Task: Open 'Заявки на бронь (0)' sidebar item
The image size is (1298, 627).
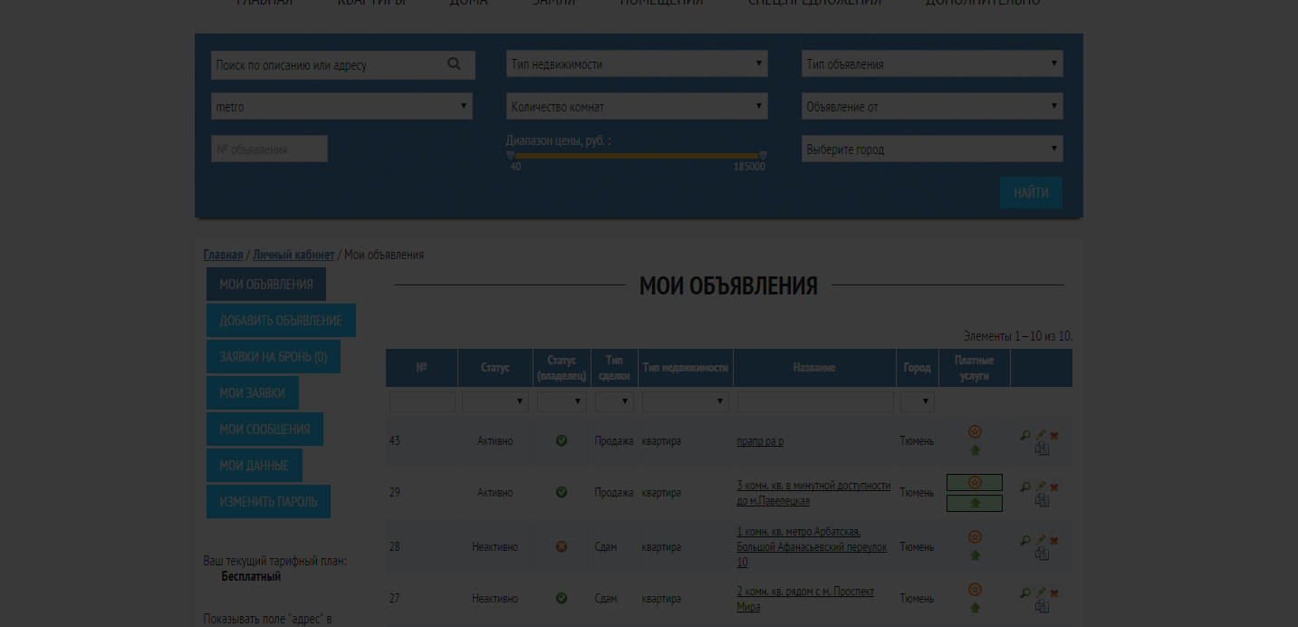Action: click(274, 357)
